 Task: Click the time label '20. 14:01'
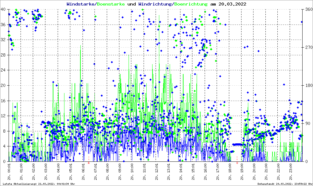181,172
